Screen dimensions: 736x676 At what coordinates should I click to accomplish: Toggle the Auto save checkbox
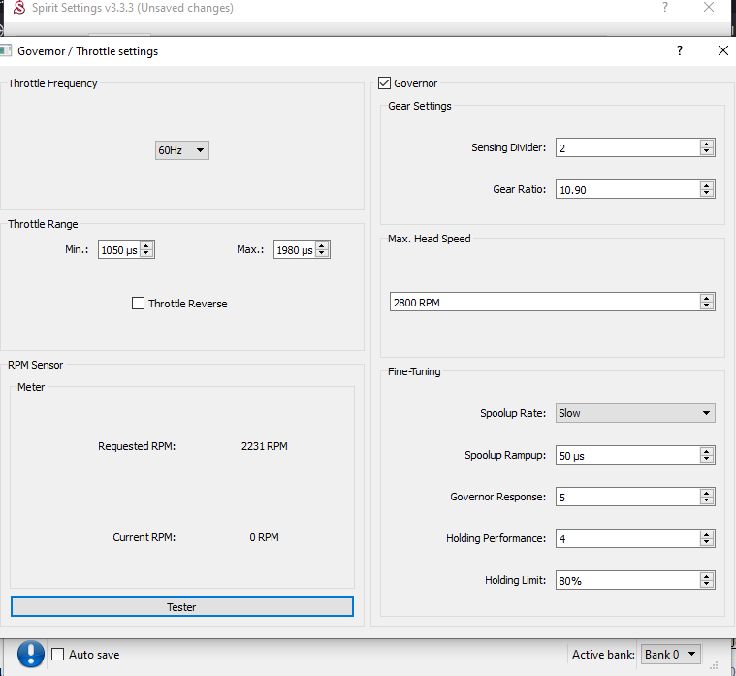pos(58,655)
